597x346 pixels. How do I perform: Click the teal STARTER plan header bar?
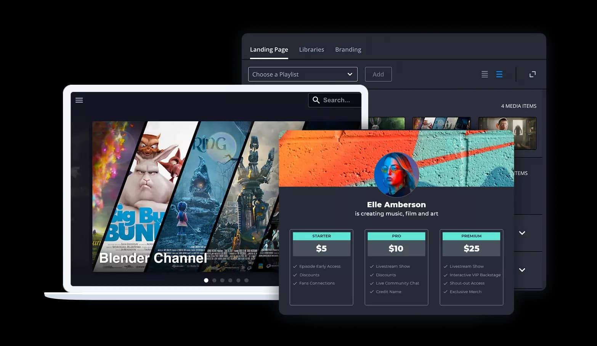(x=321, y=236)
